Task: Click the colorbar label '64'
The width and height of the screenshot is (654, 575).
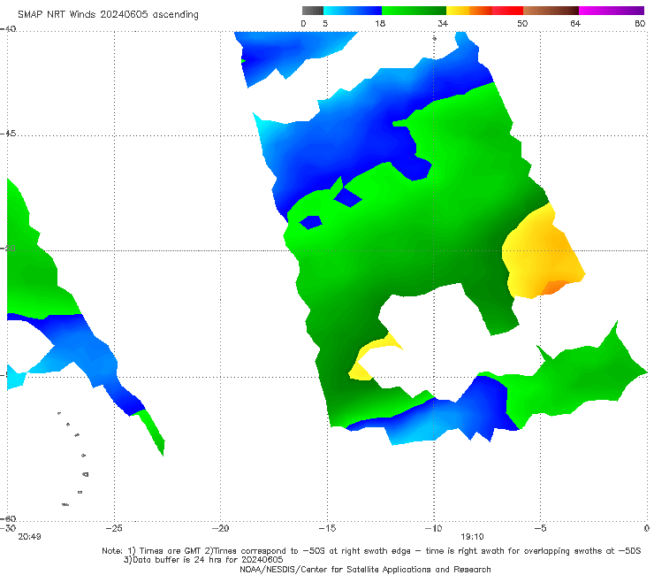Action: [x=575, y=23]
